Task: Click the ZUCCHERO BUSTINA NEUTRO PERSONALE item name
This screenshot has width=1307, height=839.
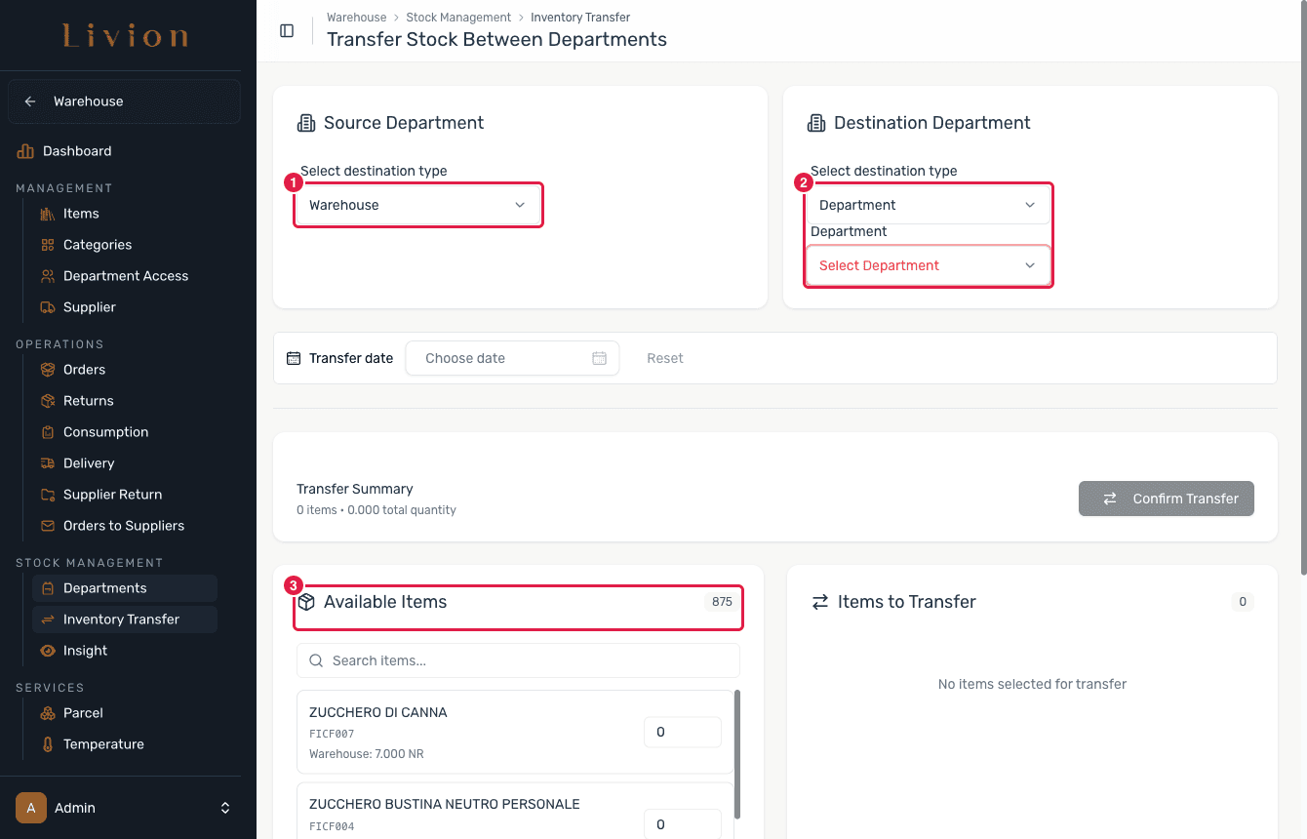Action: pos(445,804)
